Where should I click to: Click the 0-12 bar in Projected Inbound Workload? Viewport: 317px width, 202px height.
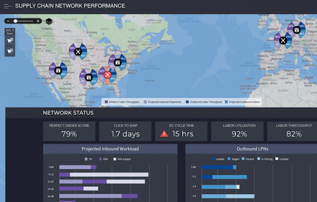pos(104,174)
